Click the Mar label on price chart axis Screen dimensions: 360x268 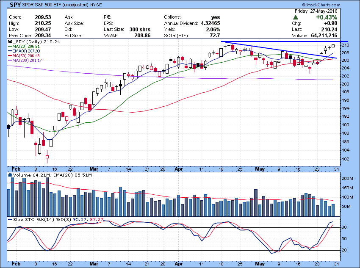94,169
